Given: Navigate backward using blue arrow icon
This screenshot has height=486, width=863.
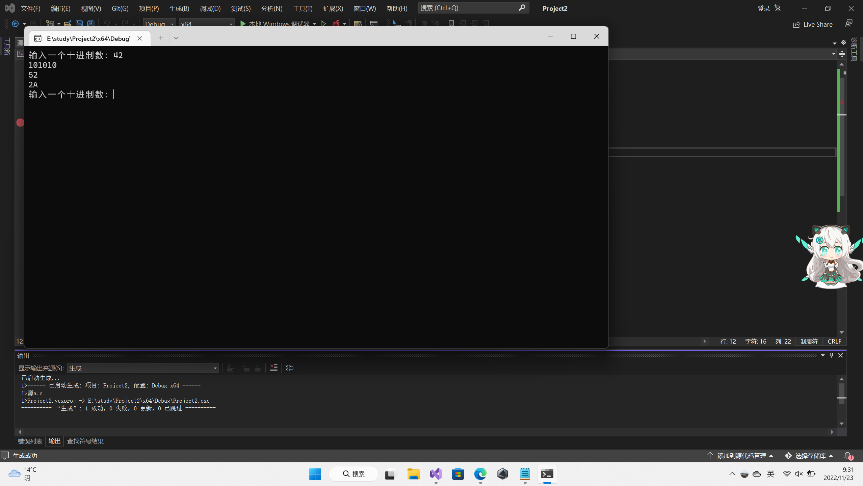Looking at the screenshot, I should click(x=15, y=24).
